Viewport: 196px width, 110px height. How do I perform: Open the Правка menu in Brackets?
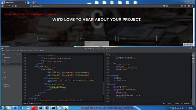(x=9, y=51)
